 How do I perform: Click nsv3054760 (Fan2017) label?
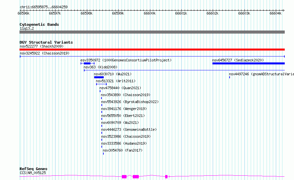[x=123, y=150]
